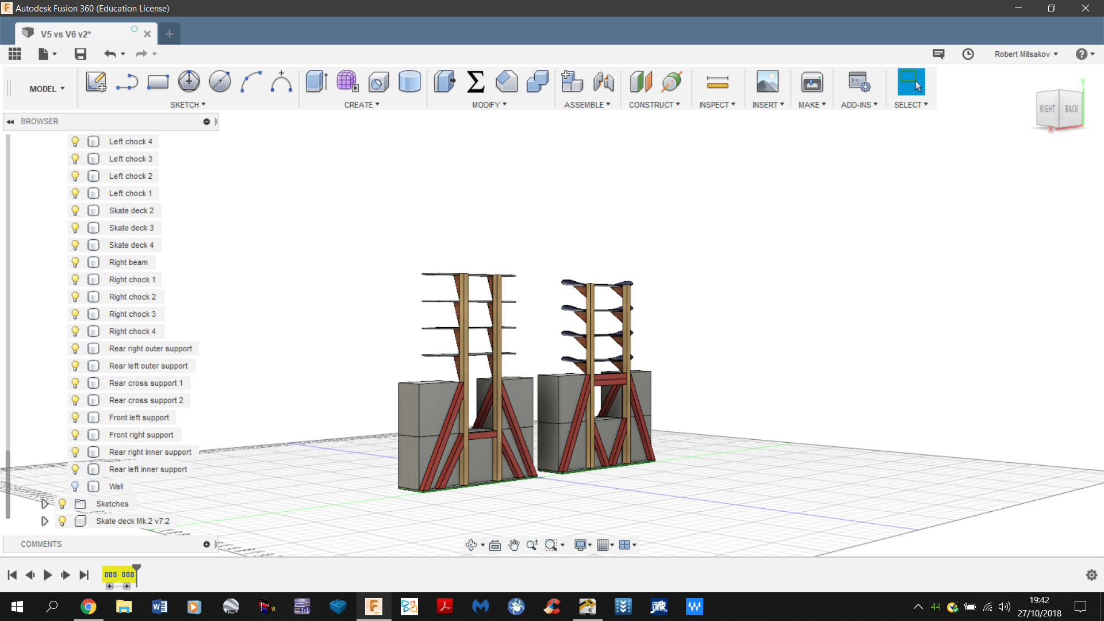Open Display Settings dropdown
Screen dimensions: 1104x621
583,545
